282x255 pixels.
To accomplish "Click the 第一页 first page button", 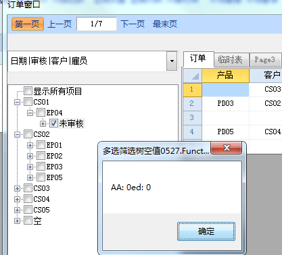I will (28, 24).
